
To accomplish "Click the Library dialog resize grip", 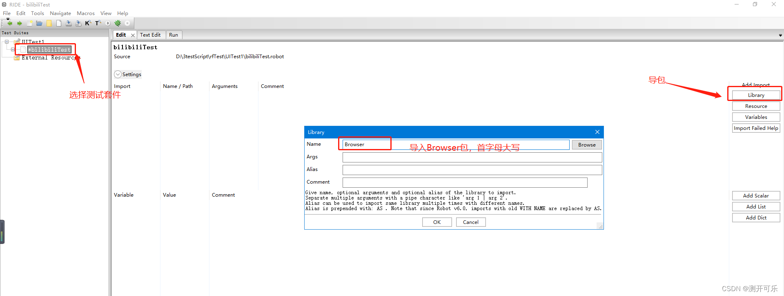I will click(x=600, y=226).
